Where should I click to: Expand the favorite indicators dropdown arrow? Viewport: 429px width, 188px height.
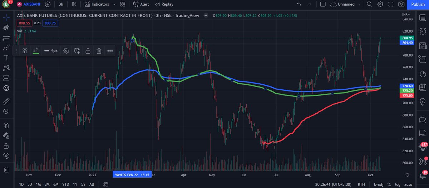click(x=114, y=4)
